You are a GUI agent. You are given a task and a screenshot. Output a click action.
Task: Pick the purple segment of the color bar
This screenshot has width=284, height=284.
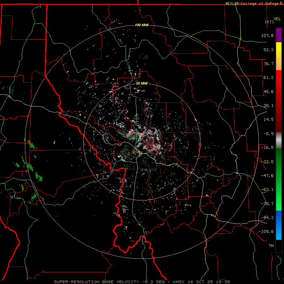(279, 35)
